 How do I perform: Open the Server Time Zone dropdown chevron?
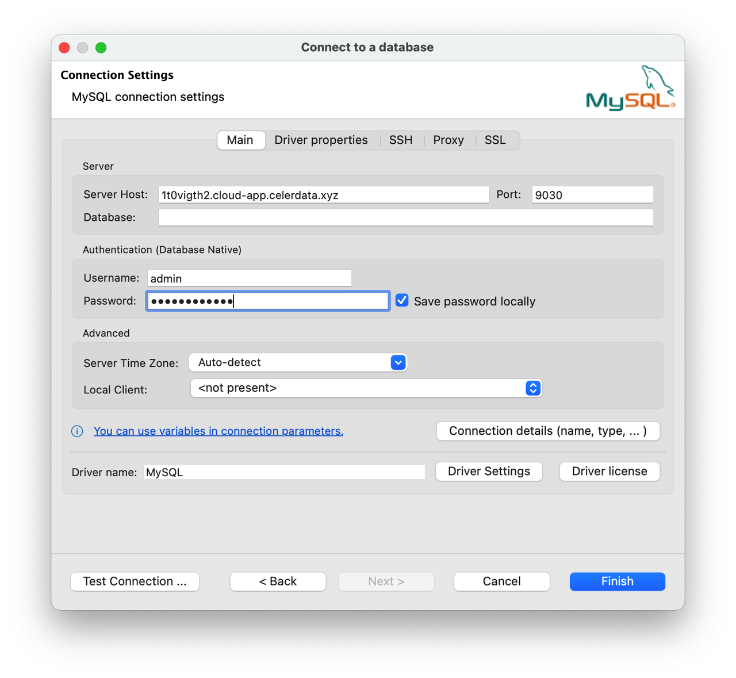click(397, 362)
